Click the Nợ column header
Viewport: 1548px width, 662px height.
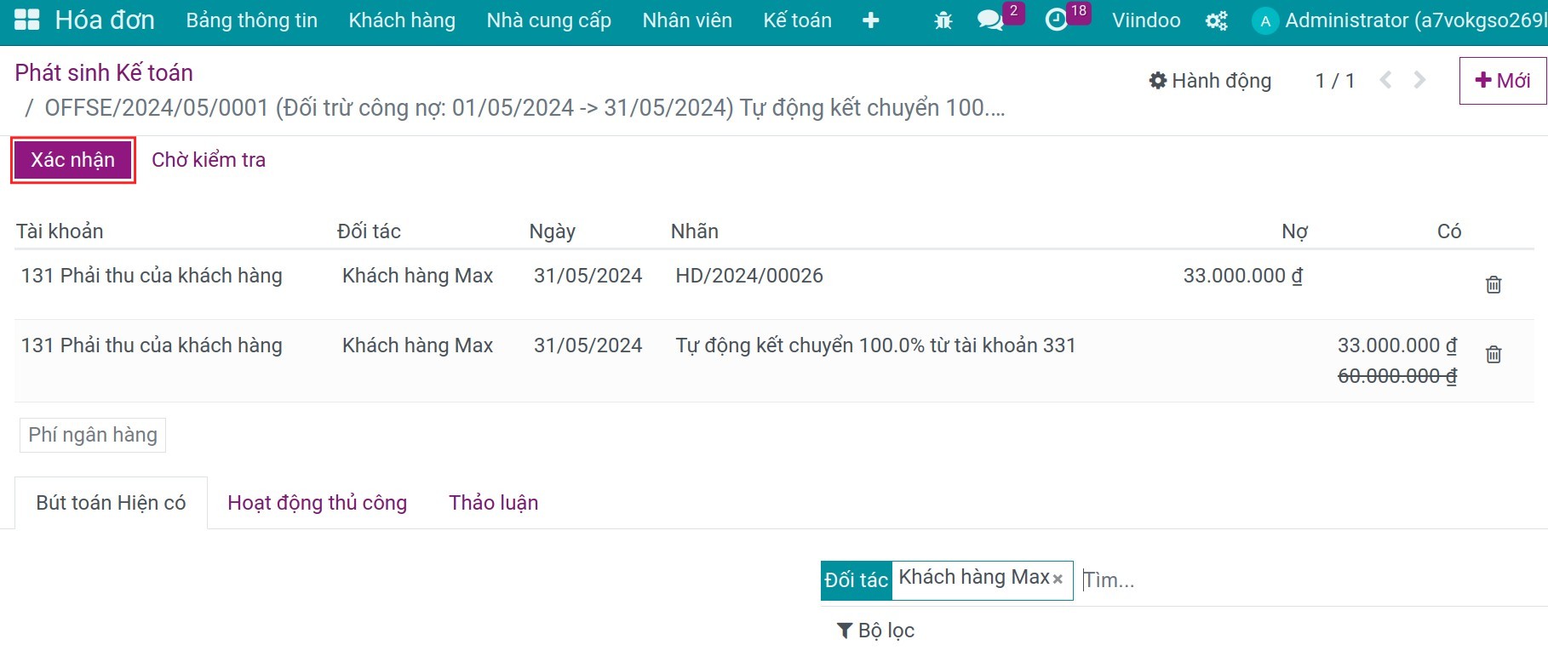pyautogui.click(x=1294, y=231)
